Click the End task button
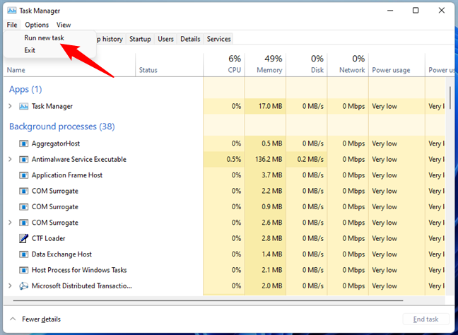The height and width of the screenshot is (335, 458). point(425,319)
